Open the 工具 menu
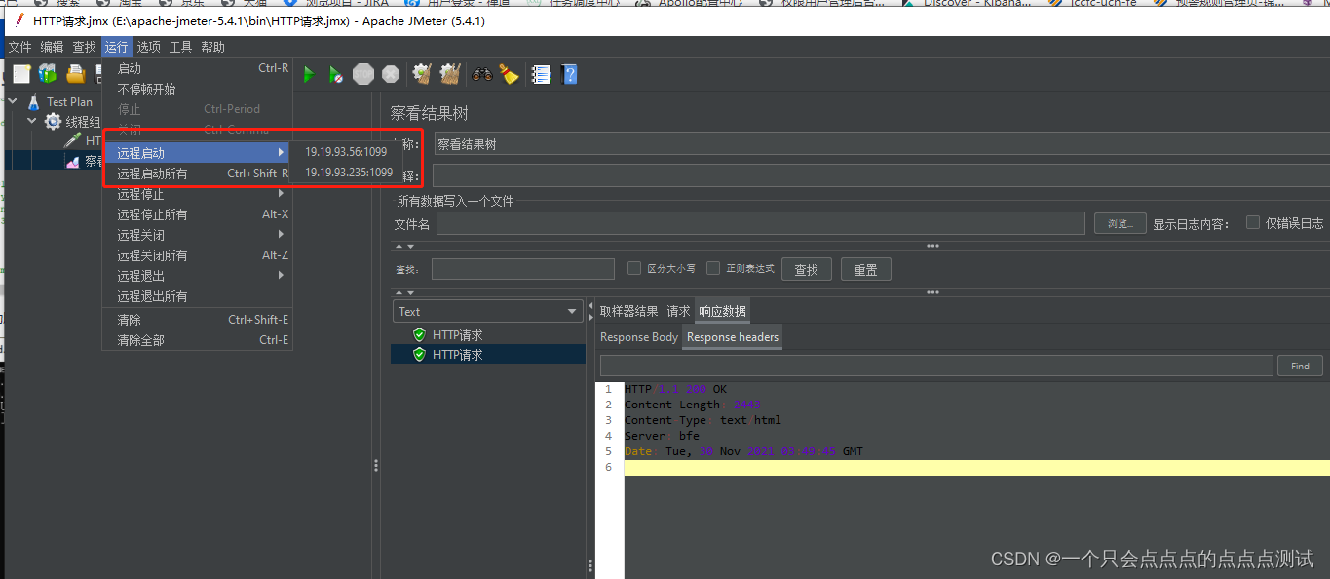Image resolution: width=1330 pixels, height=579 pixels. click(x=180, y=47)
